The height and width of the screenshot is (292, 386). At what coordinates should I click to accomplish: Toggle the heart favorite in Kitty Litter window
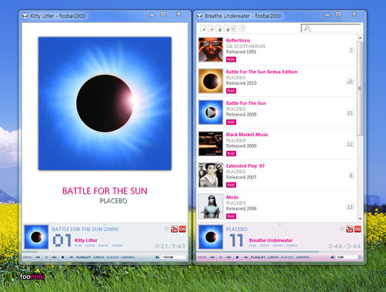166,229
